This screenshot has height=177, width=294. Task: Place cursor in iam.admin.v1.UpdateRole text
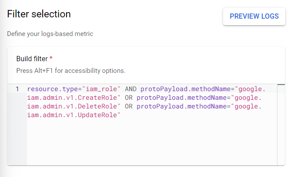pyautogui.click(x=74, y=115)
